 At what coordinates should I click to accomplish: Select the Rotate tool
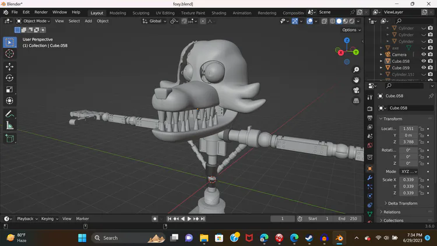10,78
